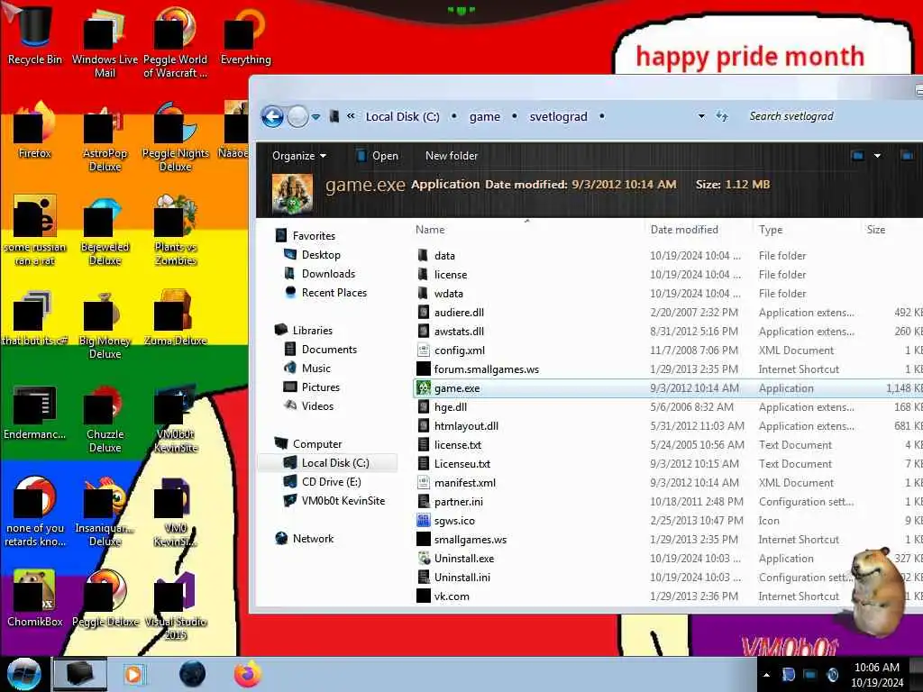Viewport: 923px width, 692px height.
Task: Select Network in navigation pane
Action: pyautogui.click(x=313, y=539)
